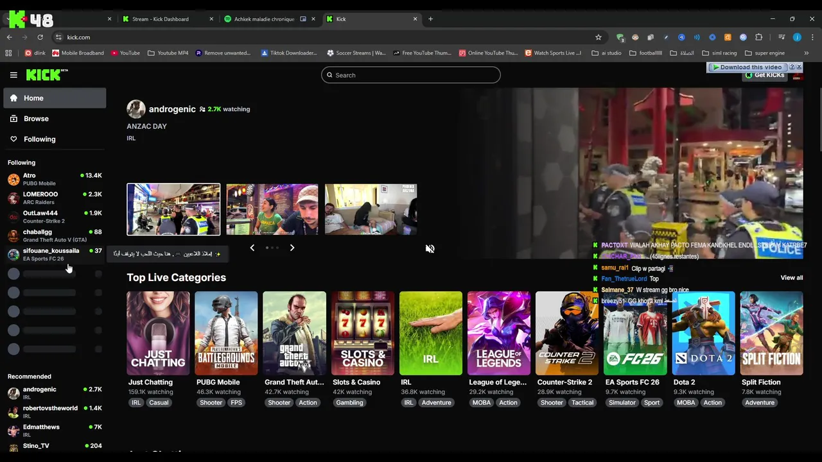Open androgenic channel avatar
Screen dimensions: 822x462
click(x=136, y=109)
